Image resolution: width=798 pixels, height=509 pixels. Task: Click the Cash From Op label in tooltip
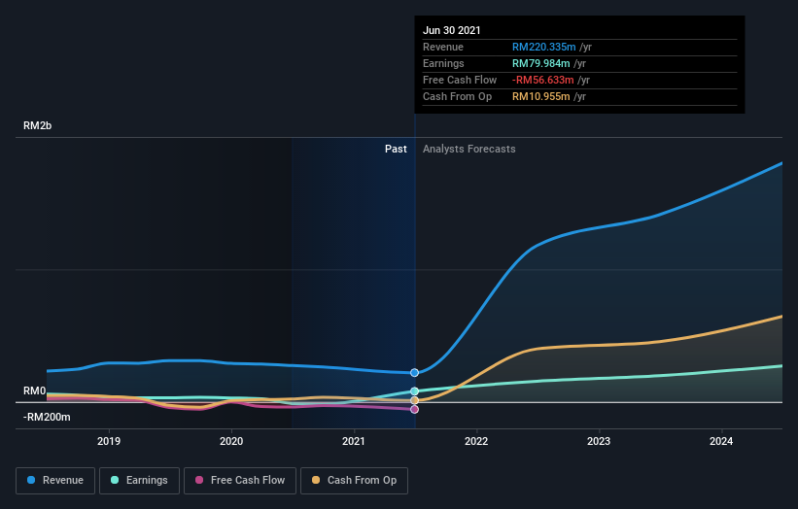[x=457, y=96]
